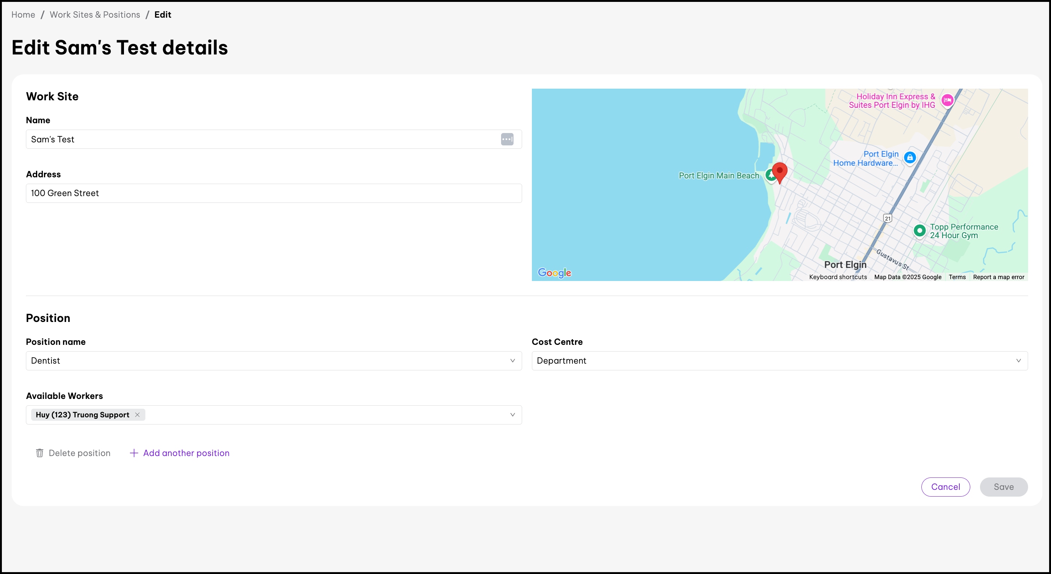
Task: Expand the Available Workers dropdown arrow
Action: coord(512,414)
